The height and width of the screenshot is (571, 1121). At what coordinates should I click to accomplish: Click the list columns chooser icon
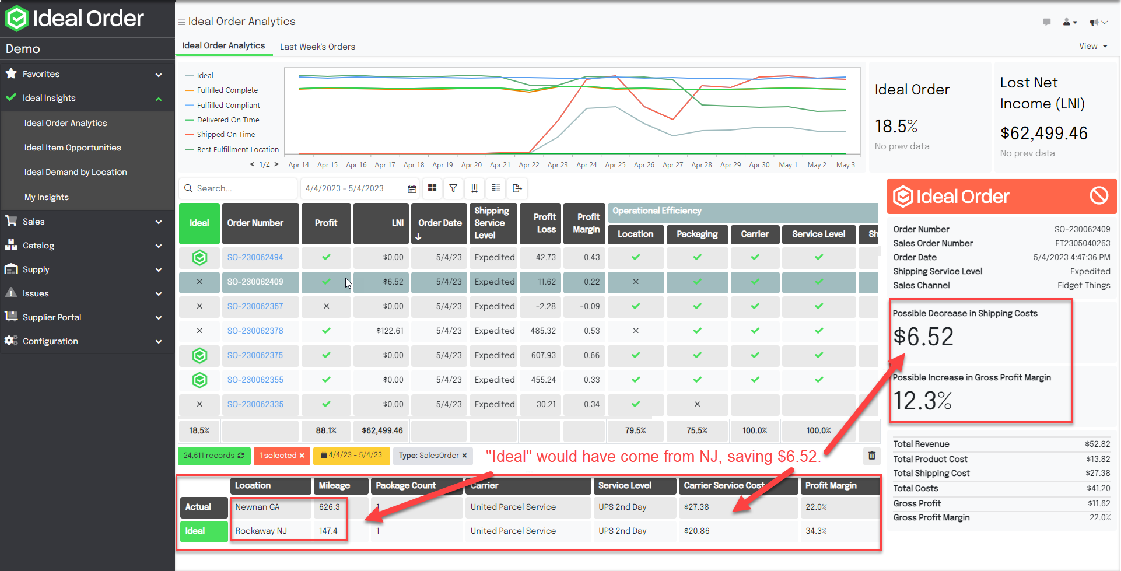(496, 188)
